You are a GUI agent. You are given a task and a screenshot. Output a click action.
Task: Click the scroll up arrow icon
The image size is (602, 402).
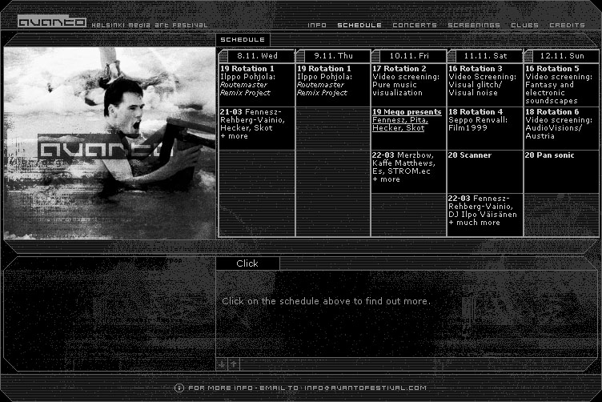(x=234, y=364)
